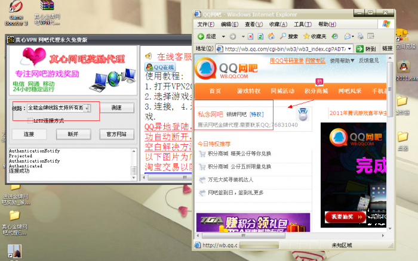The width and height of the screenshot is (418, 261).
Task: Open Game Booster 3 desktop shortcut
Action: coord(16,13)
